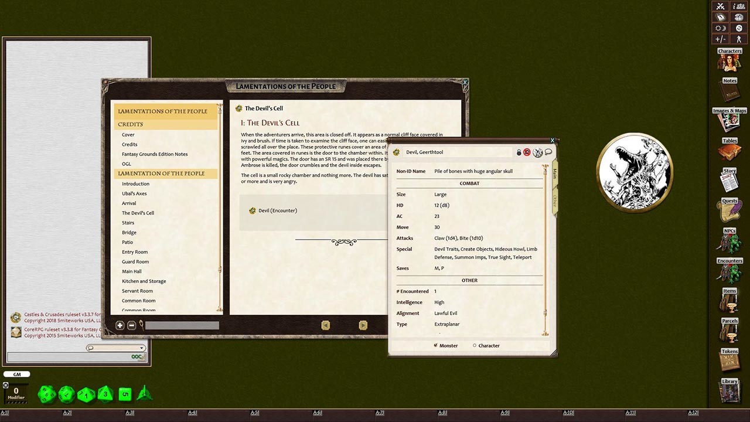750x422 pixels.
Task: Expand the Lamentation of the People section
Action: click(161, 173)
